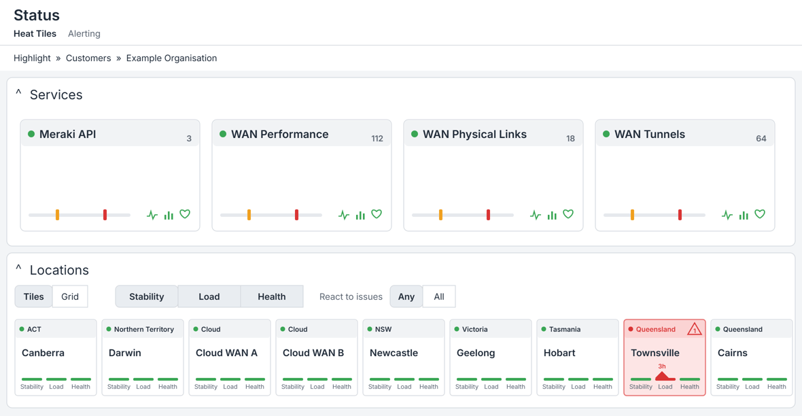Click the red warning triangle on Townsville tile
Screen dimensions: 802x416
[x=694, y=329]
